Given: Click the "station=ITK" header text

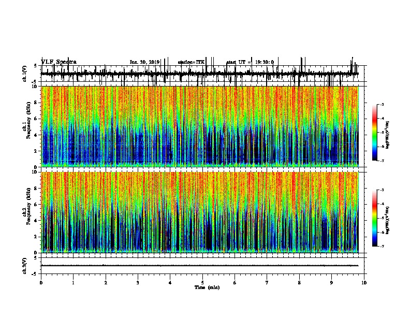Looking at the screenshot, I should [x=191, y=62].
